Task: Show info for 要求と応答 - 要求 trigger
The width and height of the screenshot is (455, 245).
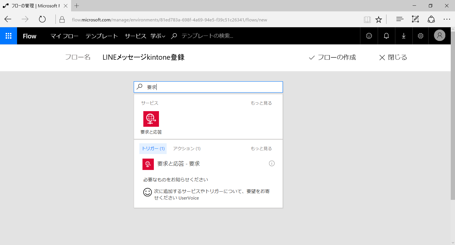Action: pos(272,163)
